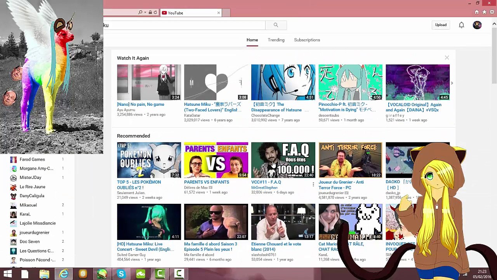Open KaraL channel icon in sidebar
497x280 pixels.
[14, 214]
